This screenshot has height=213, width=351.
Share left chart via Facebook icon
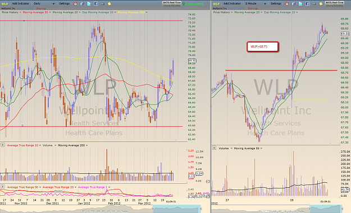coord(95,3)
